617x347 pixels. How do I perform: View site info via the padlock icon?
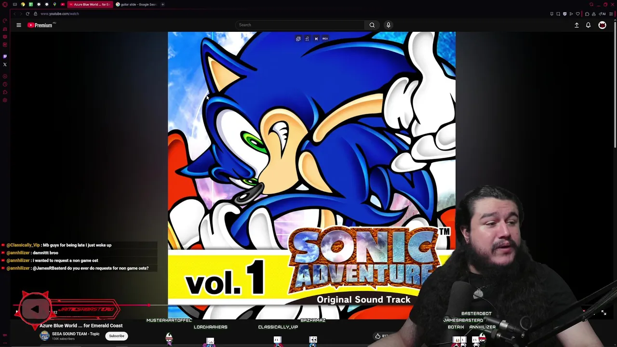35,13
